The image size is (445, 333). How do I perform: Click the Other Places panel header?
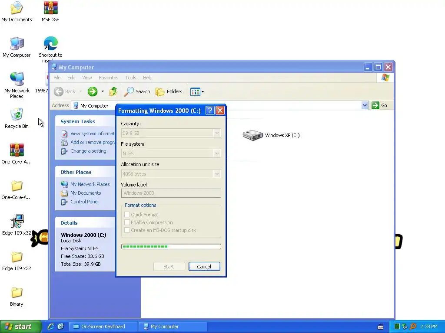85,172
